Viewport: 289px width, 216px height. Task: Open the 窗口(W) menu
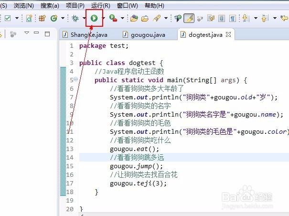coord(128,6)
